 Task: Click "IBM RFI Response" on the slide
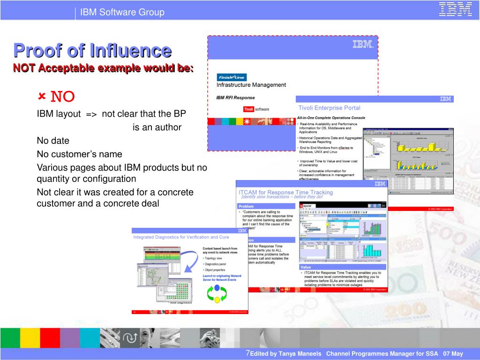[x=235, y=97]
